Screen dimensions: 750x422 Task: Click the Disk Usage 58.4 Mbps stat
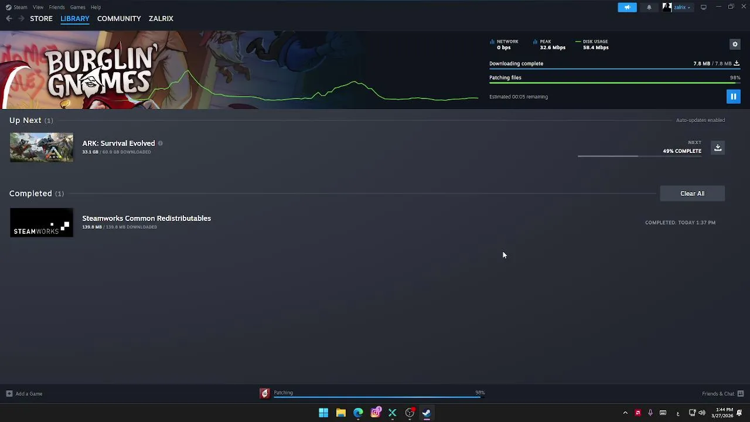592,45
